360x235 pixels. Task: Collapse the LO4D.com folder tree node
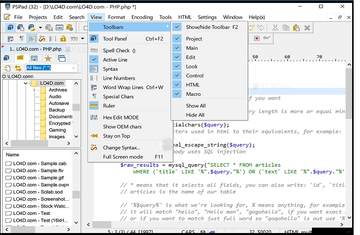(26, 83)
